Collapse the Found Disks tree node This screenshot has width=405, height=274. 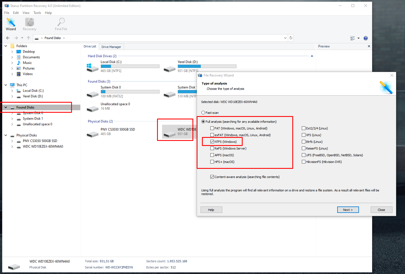click(x=6, y=107)
